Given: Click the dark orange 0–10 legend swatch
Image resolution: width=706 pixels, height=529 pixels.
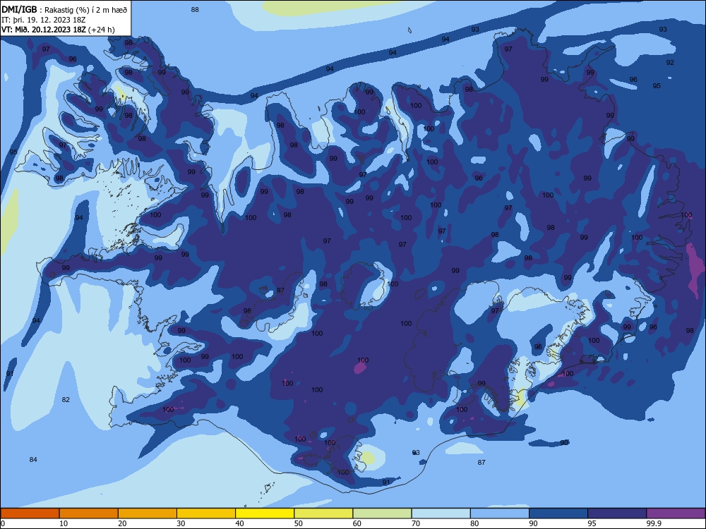Looking at the screenshot, I should click(30, 513).
